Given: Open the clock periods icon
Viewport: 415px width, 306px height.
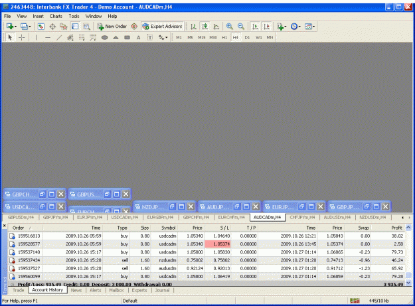Looking at the screenshot, I should click(x=293, y=27).
